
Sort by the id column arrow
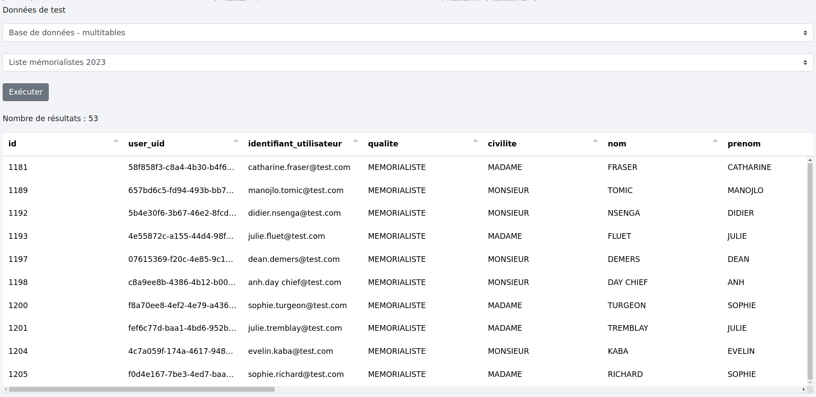pos(116,141)
